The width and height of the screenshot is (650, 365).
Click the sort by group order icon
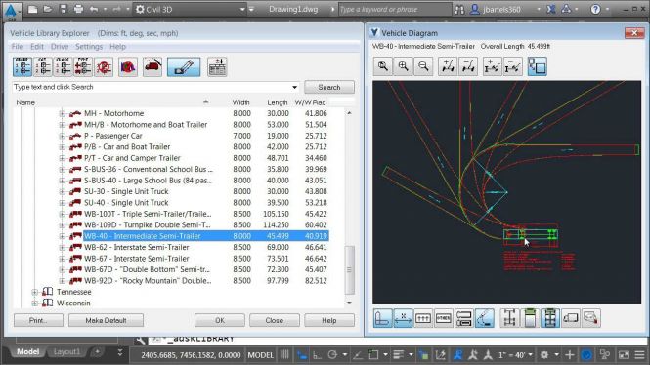tap(22, 67)
